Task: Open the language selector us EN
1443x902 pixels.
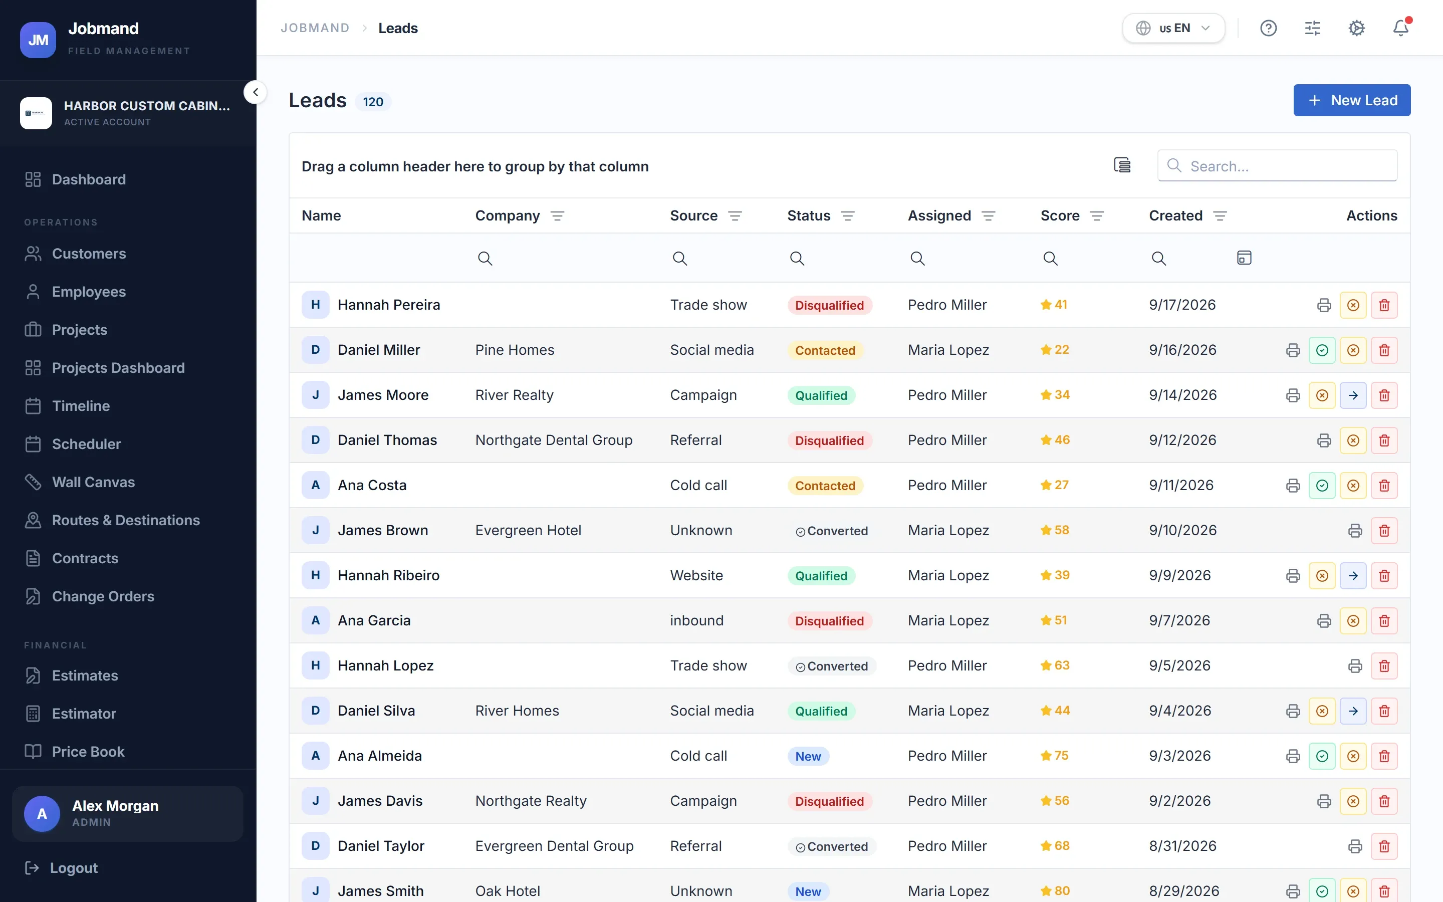Action: 1173,28
